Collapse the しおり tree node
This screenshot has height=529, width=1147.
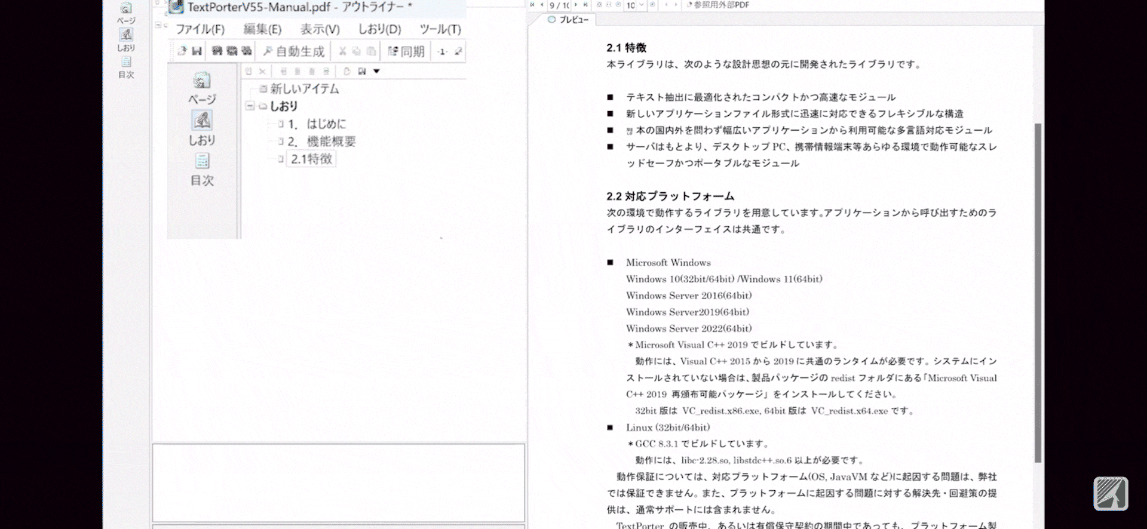tap(250, 106)
